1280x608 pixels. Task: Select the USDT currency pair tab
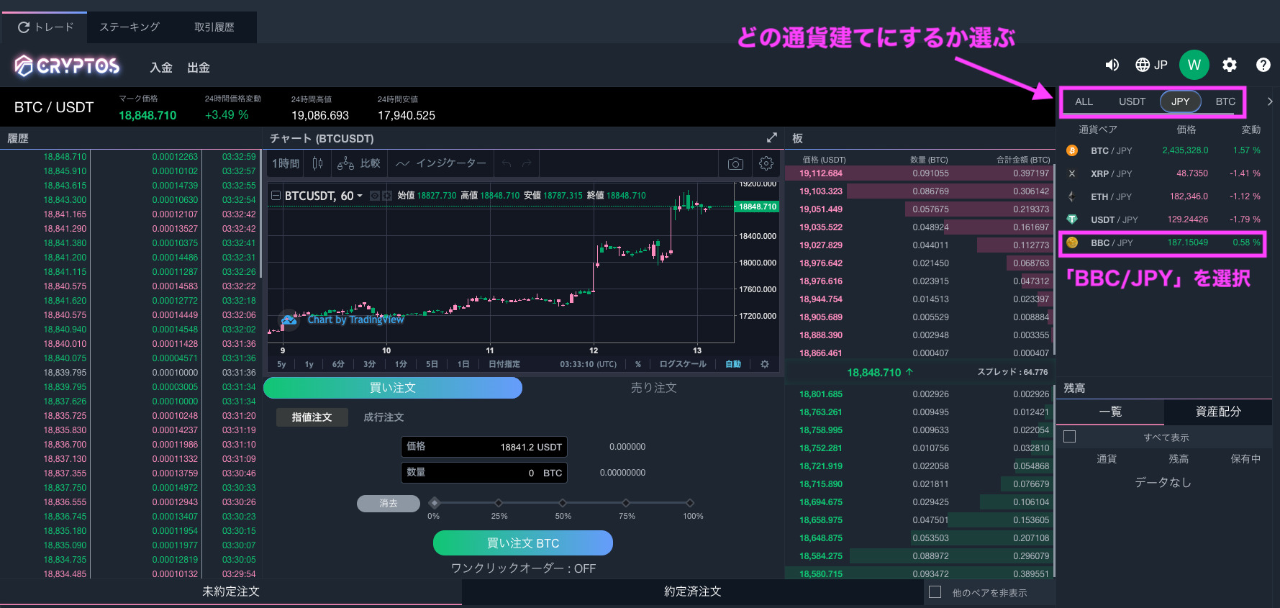pyautogui.click(x=1132, y=101)
